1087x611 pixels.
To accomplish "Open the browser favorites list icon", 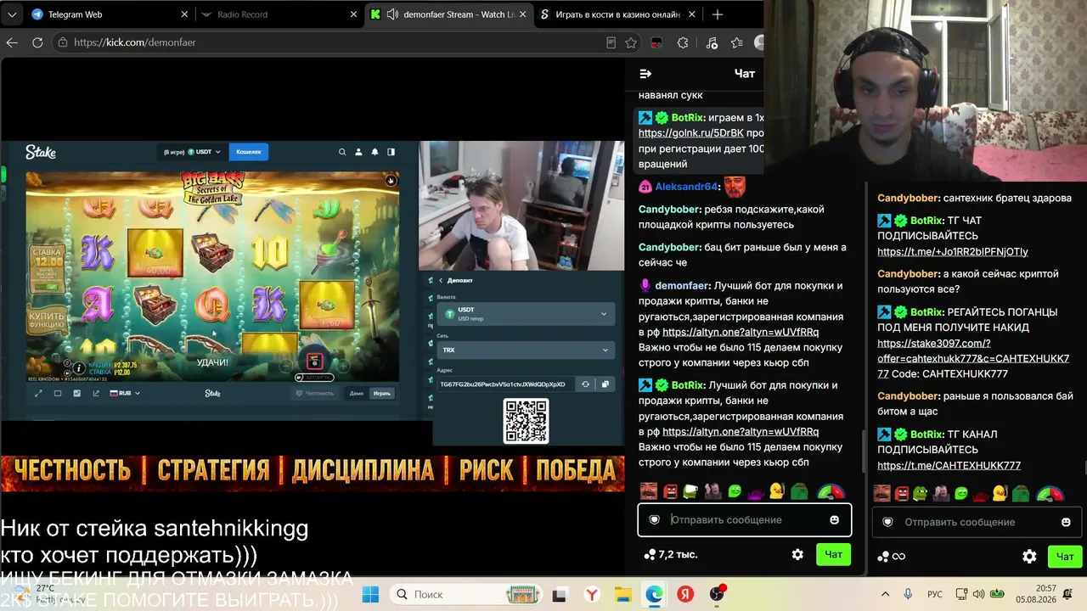I will tap(736, 42).
